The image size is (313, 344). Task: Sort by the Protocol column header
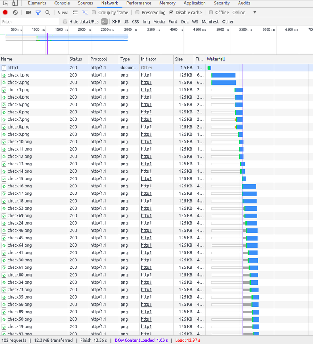[x=104, y=59]
